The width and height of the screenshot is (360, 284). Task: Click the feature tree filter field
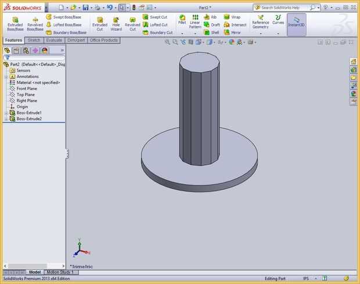tap(34, 57)
